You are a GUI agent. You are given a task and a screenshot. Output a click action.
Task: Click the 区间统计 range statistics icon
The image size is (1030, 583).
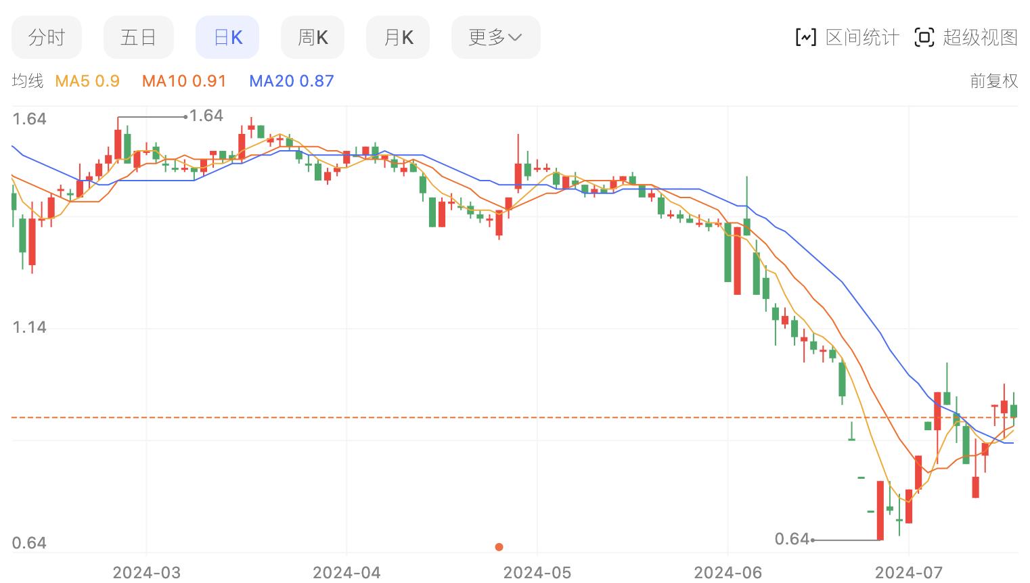[x=805, y=37]
